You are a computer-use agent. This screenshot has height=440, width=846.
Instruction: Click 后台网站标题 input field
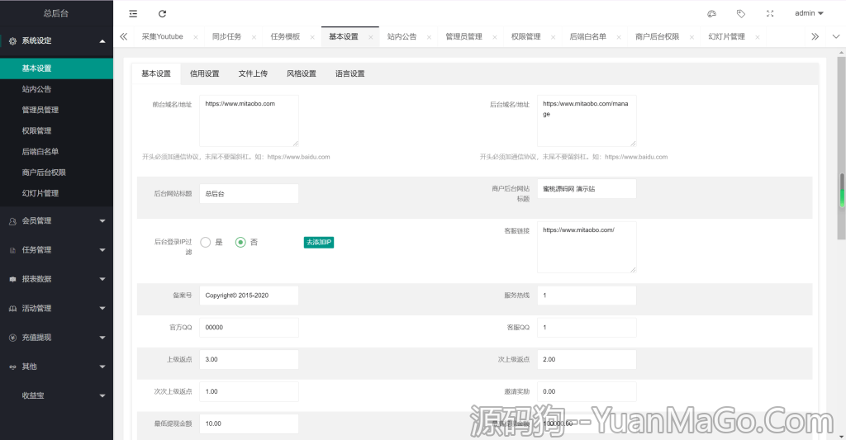click(x=249, y=193)
